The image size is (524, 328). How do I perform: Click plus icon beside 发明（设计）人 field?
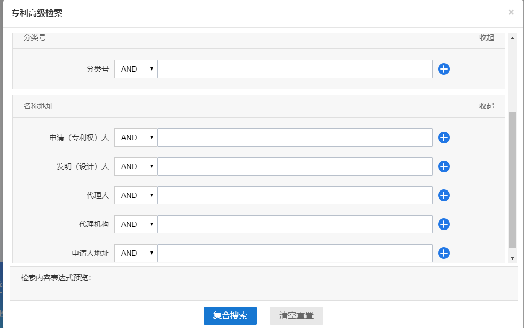pyautogui.click(x=443, y=166)
